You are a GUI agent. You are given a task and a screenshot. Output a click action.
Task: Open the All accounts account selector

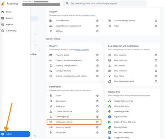point(41,3)
